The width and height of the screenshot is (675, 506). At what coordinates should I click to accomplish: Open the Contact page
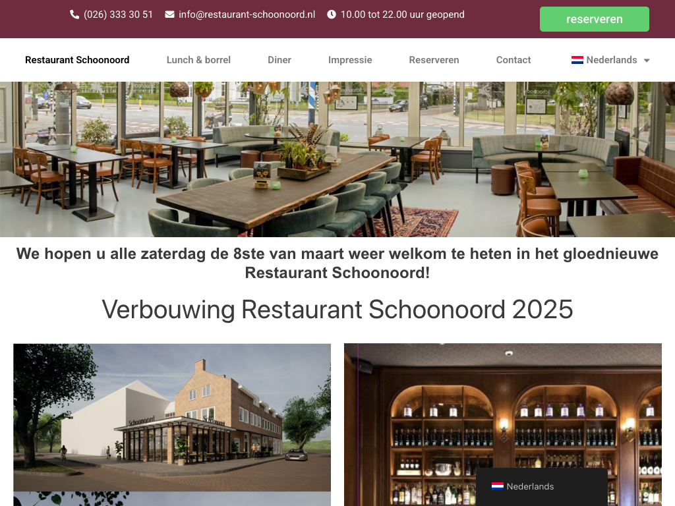513,60
